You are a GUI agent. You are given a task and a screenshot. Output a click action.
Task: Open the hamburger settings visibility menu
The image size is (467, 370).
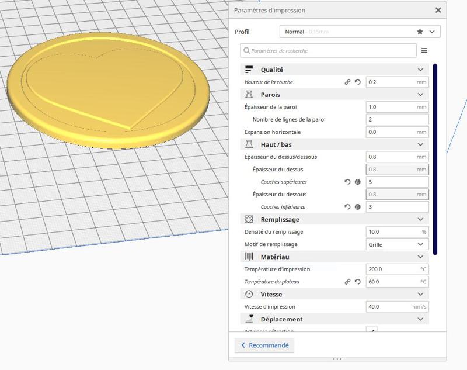pyautogui.click(x=424, y=51)
